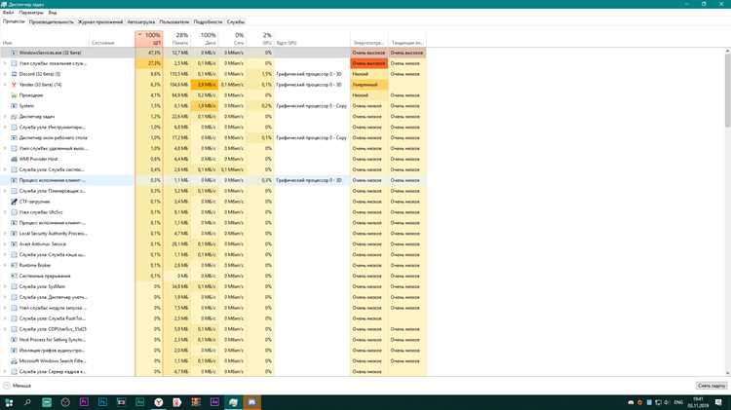Sort by the 2% GPU column header
Screen dimensions: 731x410
[x=260, y=39]
